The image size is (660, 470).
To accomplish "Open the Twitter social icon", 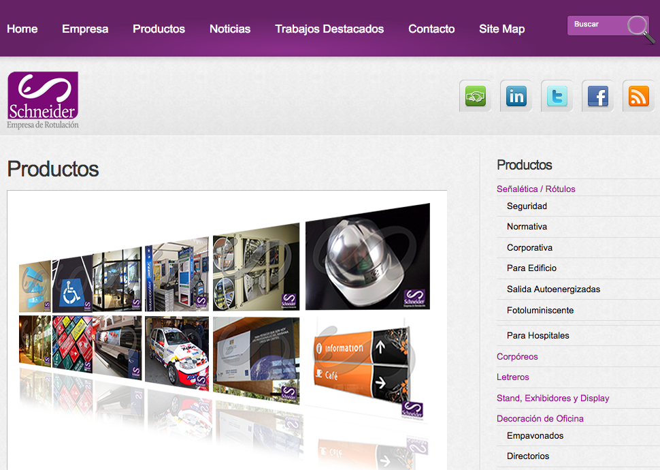I will (x=557, y=96).
